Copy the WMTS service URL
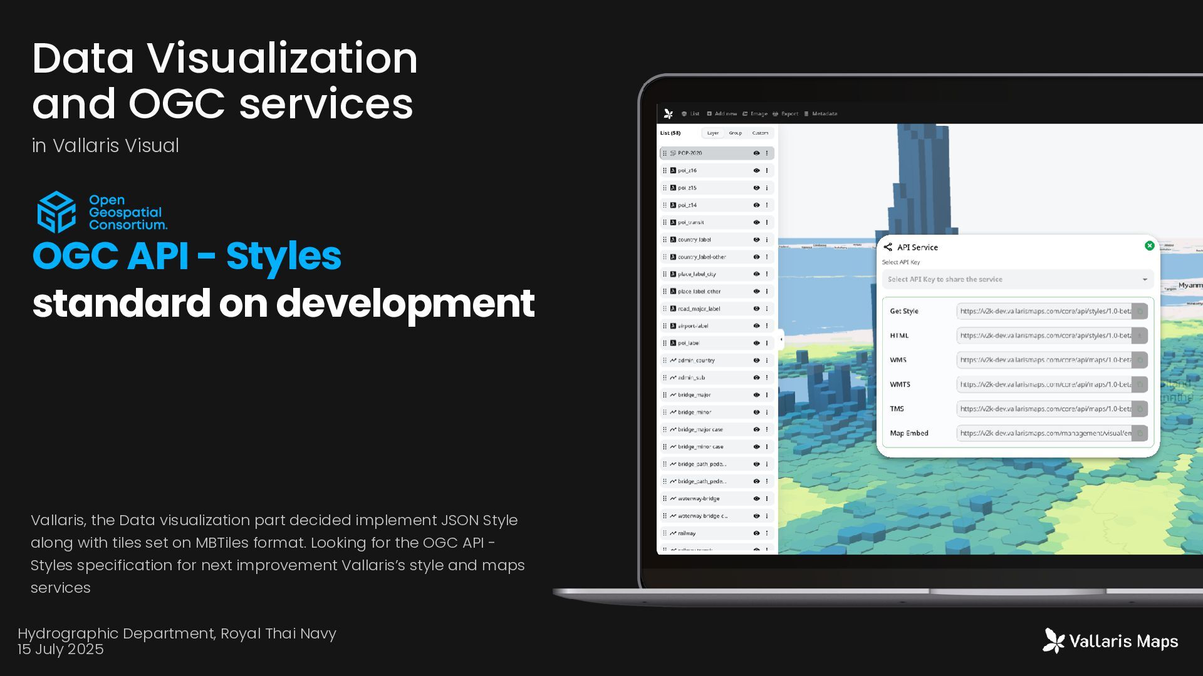The image size is (1203, 676). point(1140,384)
